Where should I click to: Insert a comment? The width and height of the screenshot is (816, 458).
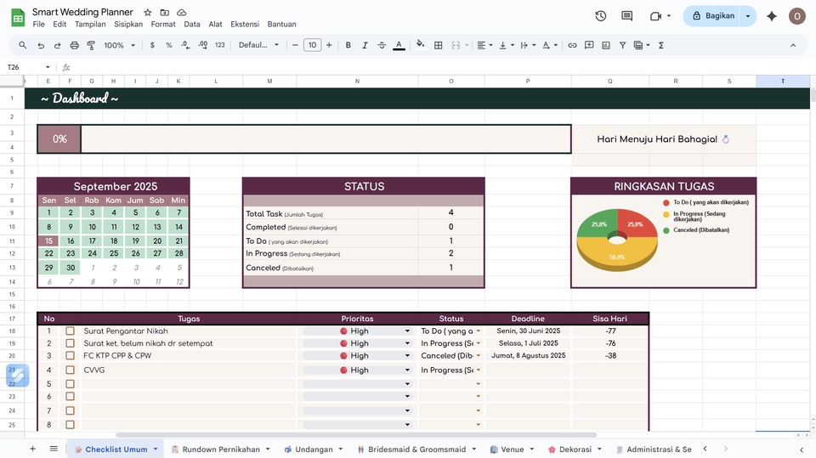tap(589, 45)
